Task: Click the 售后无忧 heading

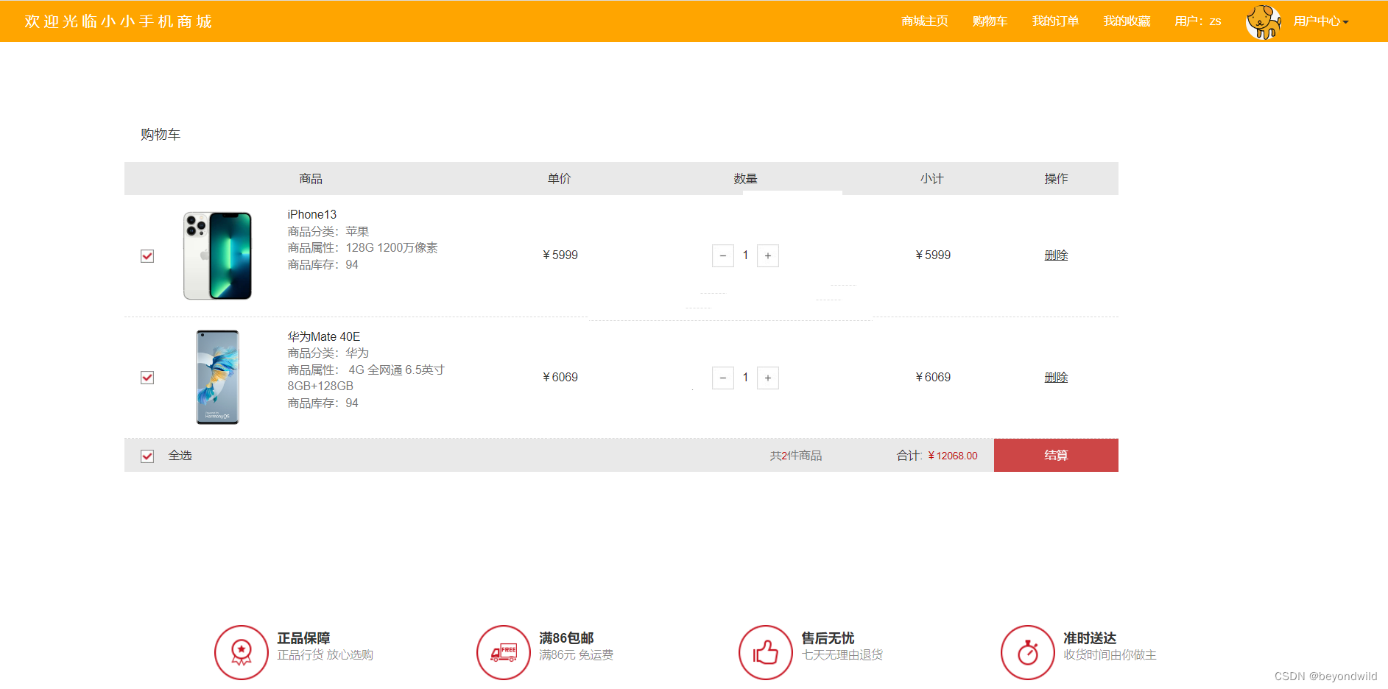Action: coord(828,638)
